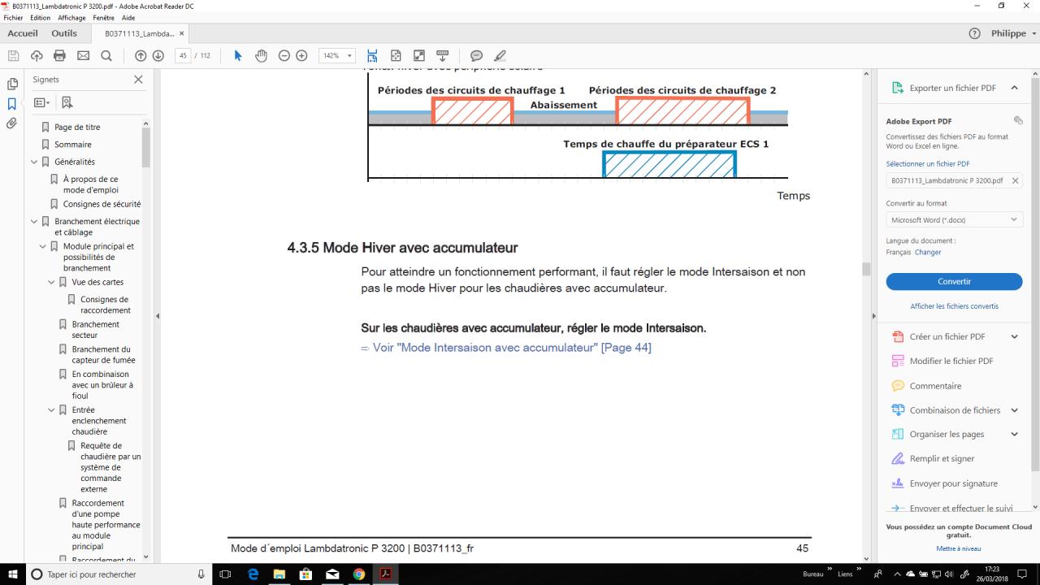
Task: Click the blue Convertir button
Action: tap(954, 281)
